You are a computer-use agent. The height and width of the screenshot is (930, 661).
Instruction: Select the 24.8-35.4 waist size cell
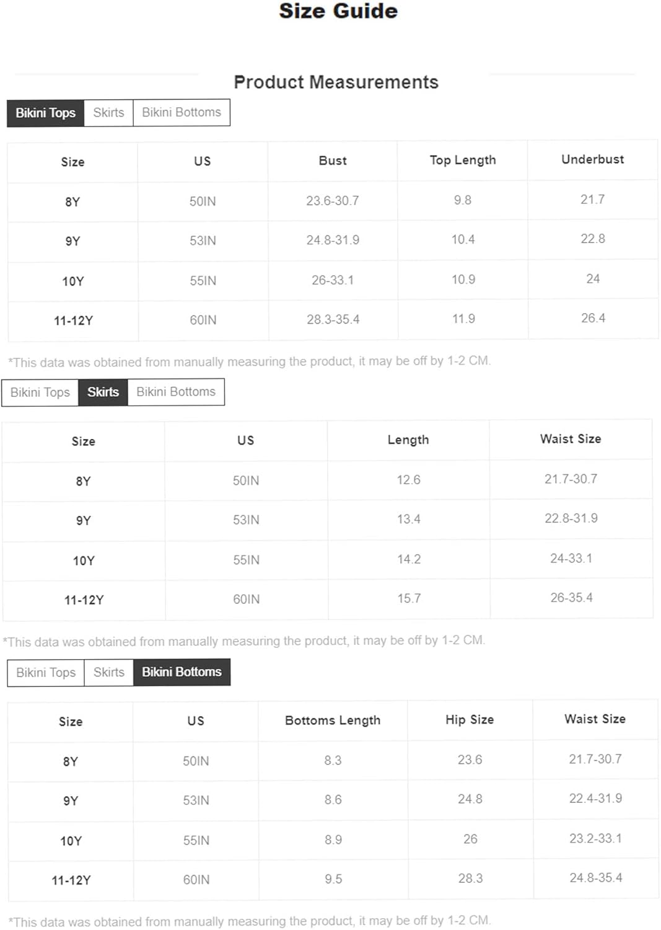[596, 878]
